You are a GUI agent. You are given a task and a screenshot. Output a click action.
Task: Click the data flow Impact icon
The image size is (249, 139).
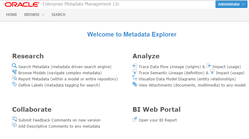point(209,66)
